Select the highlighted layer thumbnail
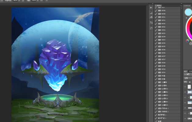 (x=190, y=92)
